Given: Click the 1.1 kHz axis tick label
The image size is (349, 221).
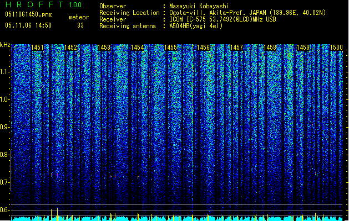Looking at the screenshot, I should coord(5,72).
